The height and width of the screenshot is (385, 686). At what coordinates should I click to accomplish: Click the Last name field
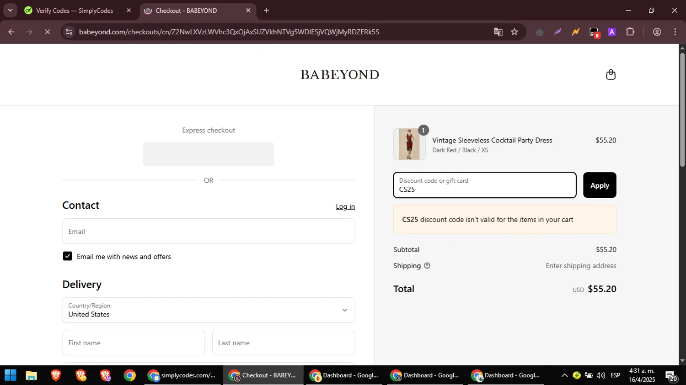tap(284, 343)
